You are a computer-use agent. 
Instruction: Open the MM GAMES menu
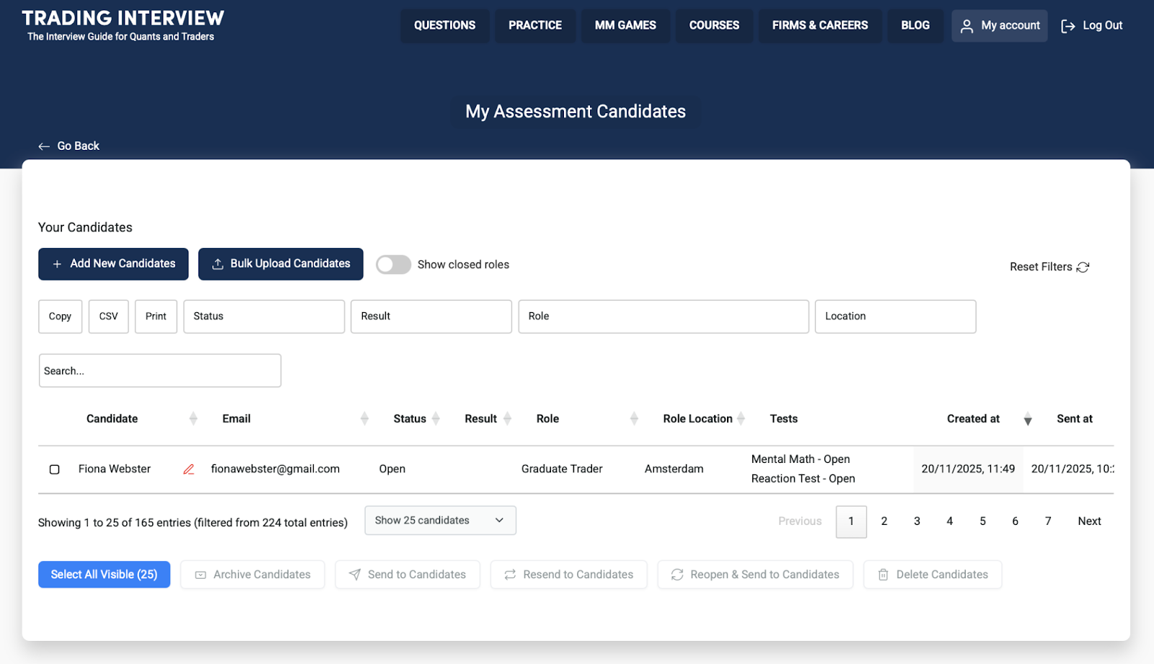[x=625, y=25]
